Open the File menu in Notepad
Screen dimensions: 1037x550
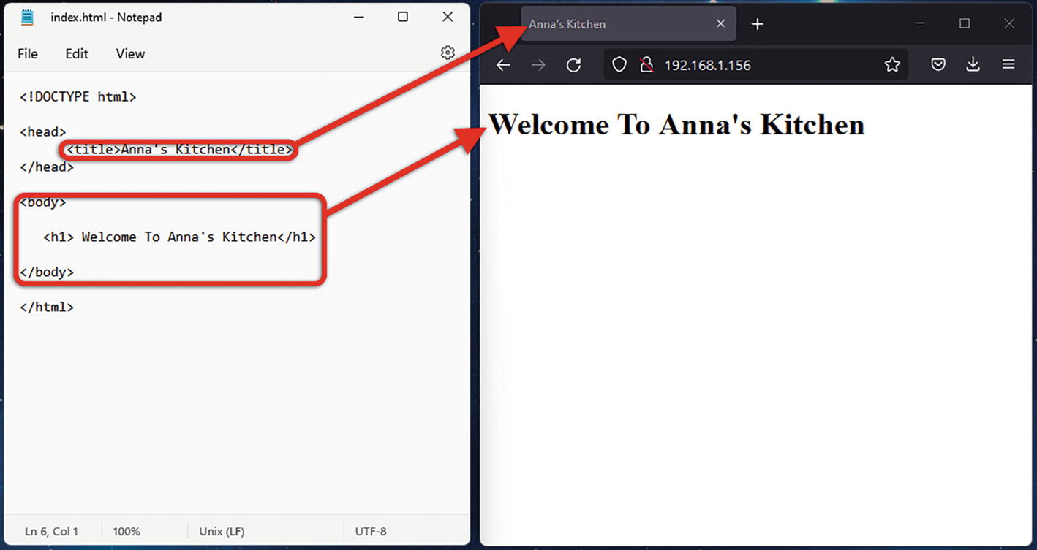tap(28, 53)
